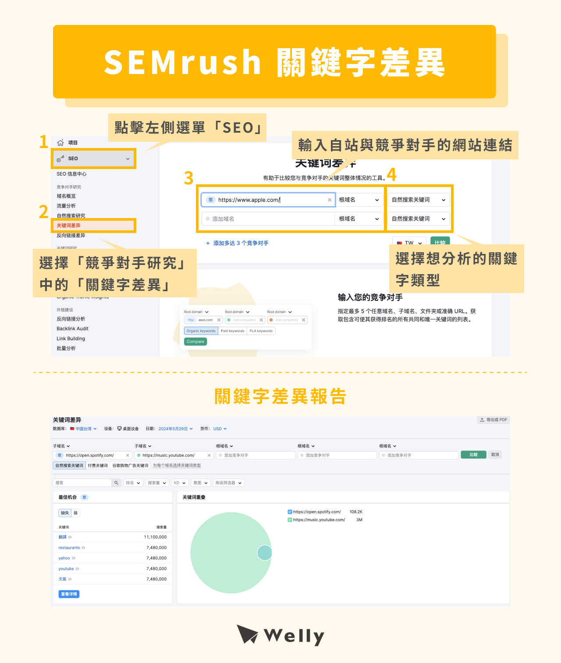Open the 意图 filter dropdown
Image resolution: width=561 pixels, height=663 pixels.
click(x=201, y=483)
